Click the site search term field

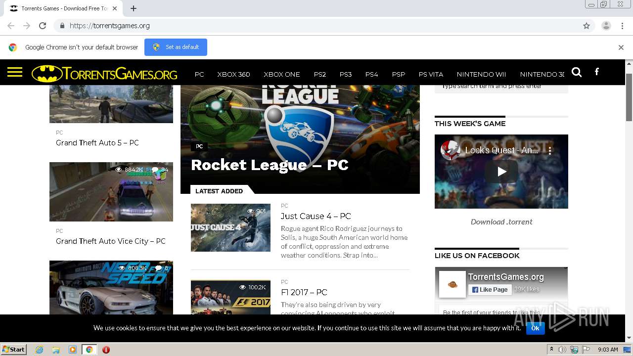501,88
